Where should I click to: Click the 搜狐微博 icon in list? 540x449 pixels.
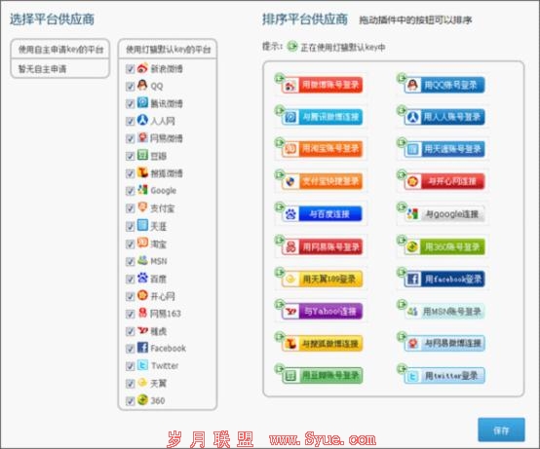point(142,172)
